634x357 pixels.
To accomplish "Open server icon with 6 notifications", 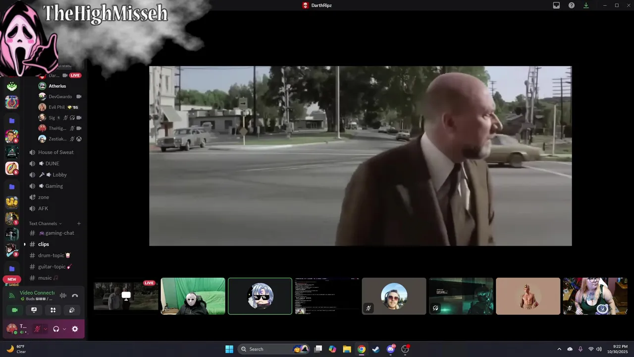I will click(12, 136).
